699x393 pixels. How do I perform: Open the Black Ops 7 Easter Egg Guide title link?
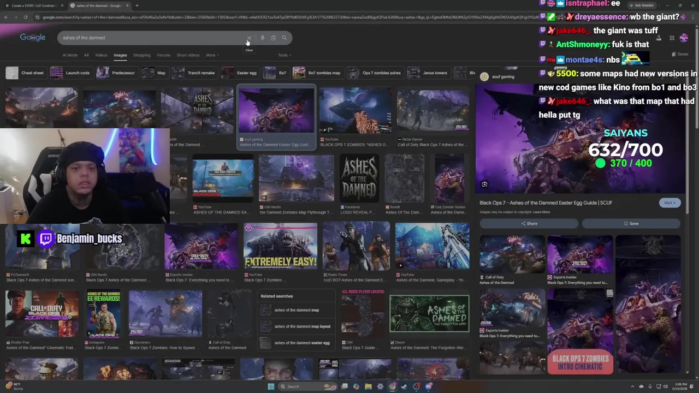(x=546, y=203)
